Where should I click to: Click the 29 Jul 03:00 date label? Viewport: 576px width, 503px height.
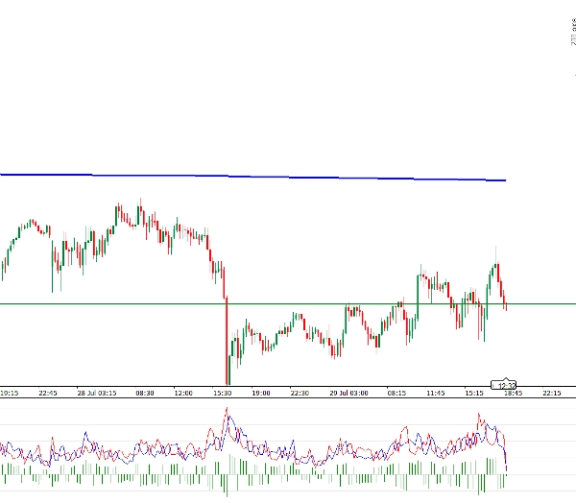[x=348, y=393]
